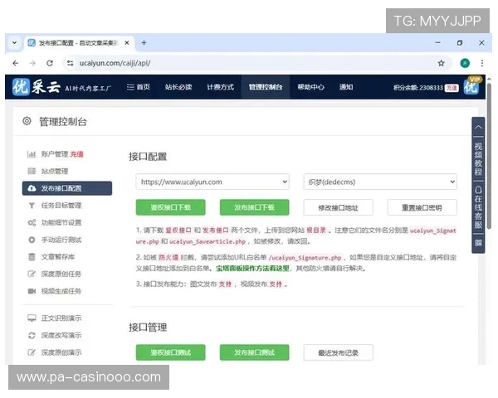
Task: Open the 首页 menu item
Action: (139, 87)
